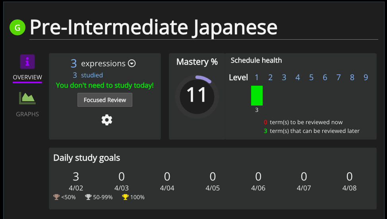Click the bronze <50% trophy icon
387x219 pixels.
pyautogui.click(x=56, y=197)
